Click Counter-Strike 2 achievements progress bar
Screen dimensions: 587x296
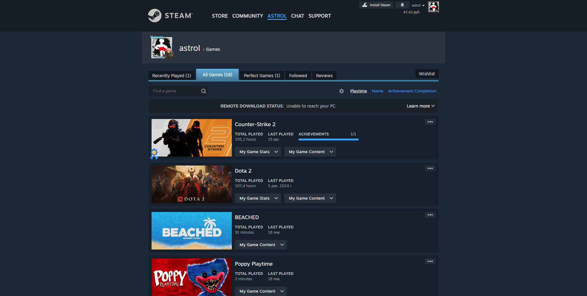coord(329,139)
